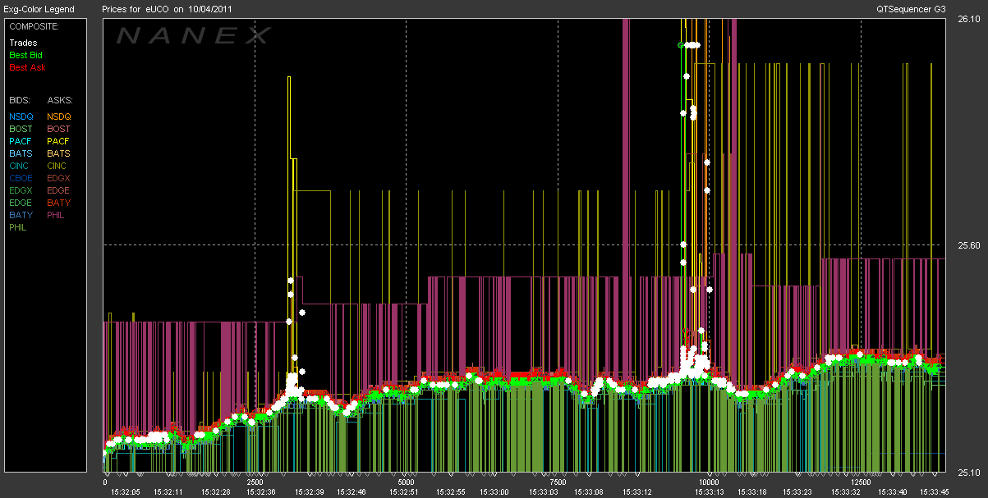
Task: Choose NSDQ in the ASKS column
Action: coord(59,117)
